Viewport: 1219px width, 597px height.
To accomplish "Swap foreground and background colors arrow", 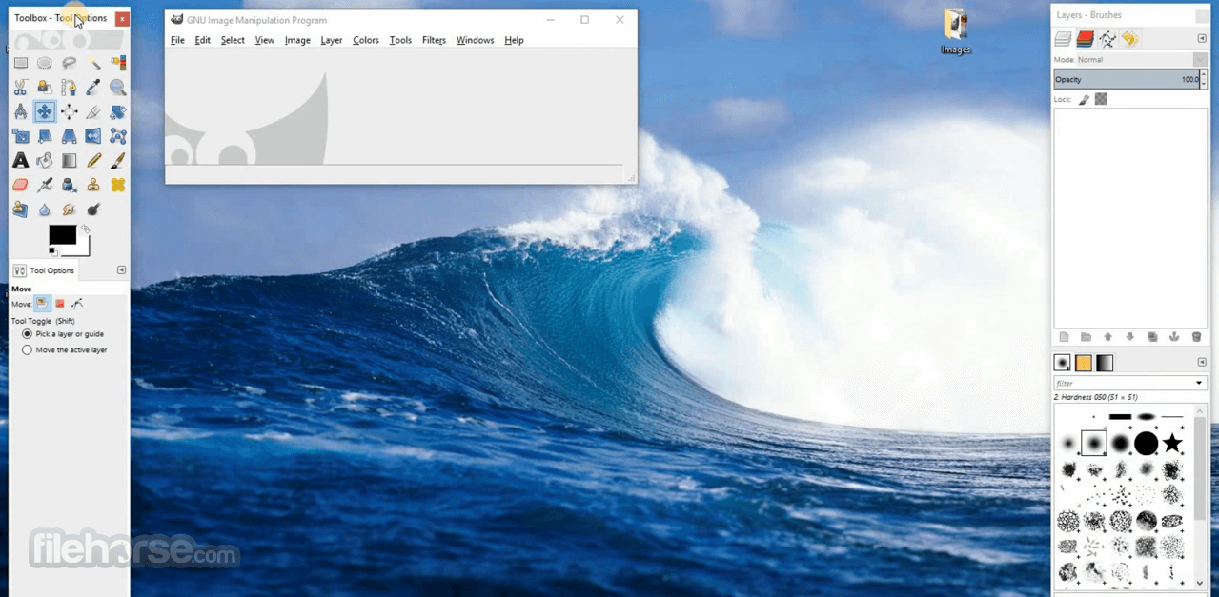I will 85,229.
